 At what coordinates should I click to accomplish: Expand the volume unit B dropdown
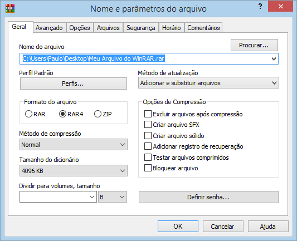pos(113,197)
